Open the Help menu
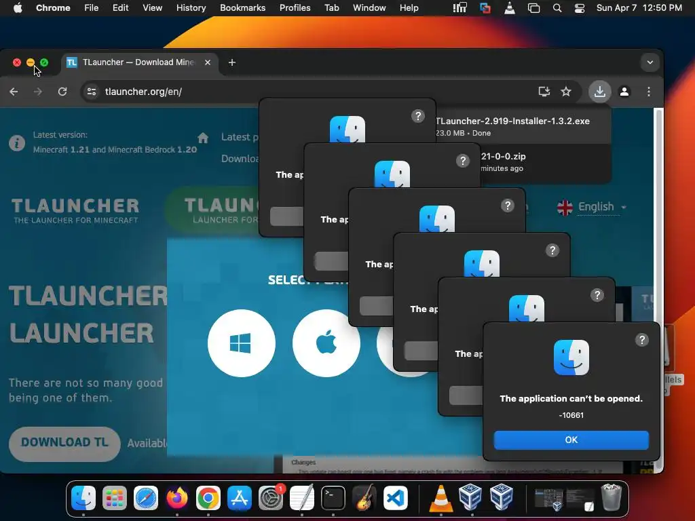Screen dimensions: 695x521 coord(409,8)
